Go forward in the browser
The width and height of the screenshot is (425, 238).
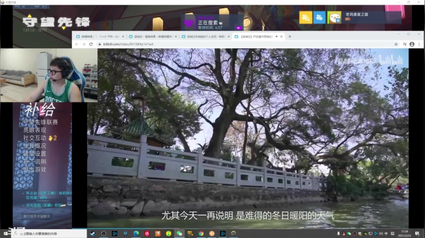[x=84, y=44]
